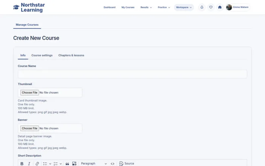Click the Course Name label
The image size is (265, 166).
point(27,66)
